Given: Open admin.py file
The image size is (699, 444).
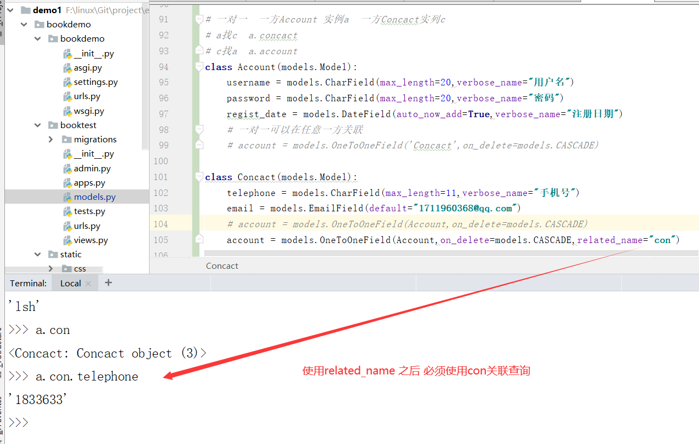Looking at the screenshot, I should tap(92, 168).
